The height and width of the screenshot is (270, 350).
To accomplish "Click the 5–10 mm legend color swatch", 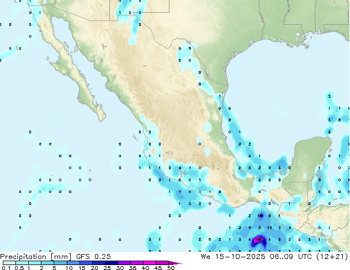I will 60,263.
